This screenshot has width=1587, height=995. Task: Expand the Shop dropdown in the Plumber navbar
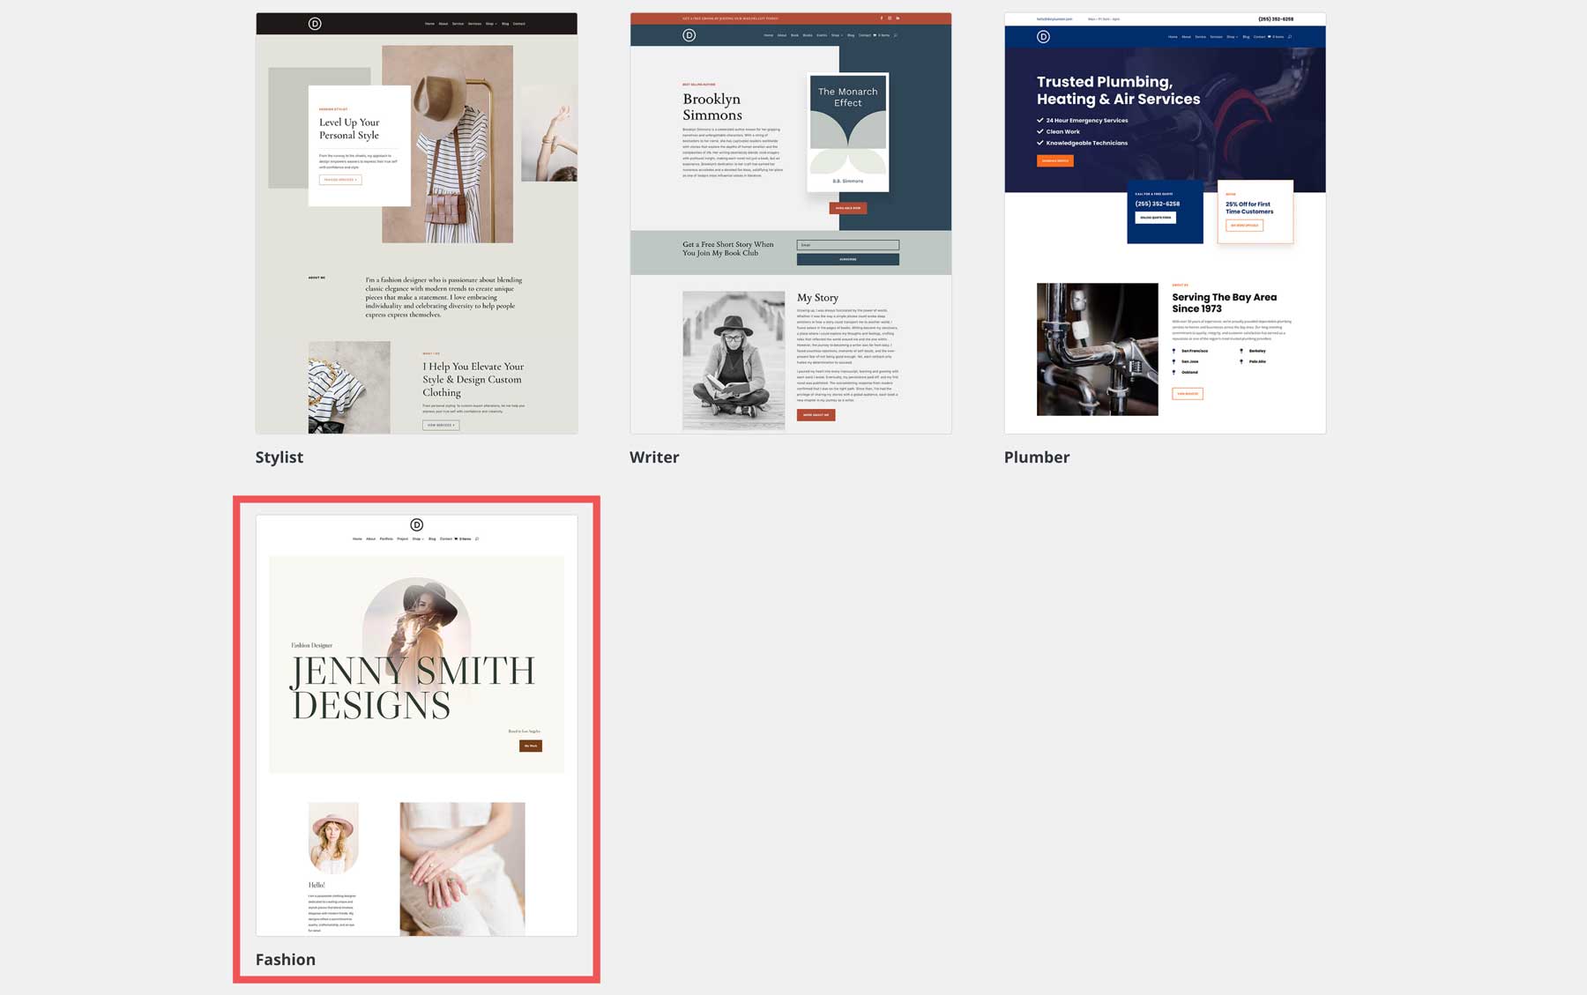(x=1232, y=36)
